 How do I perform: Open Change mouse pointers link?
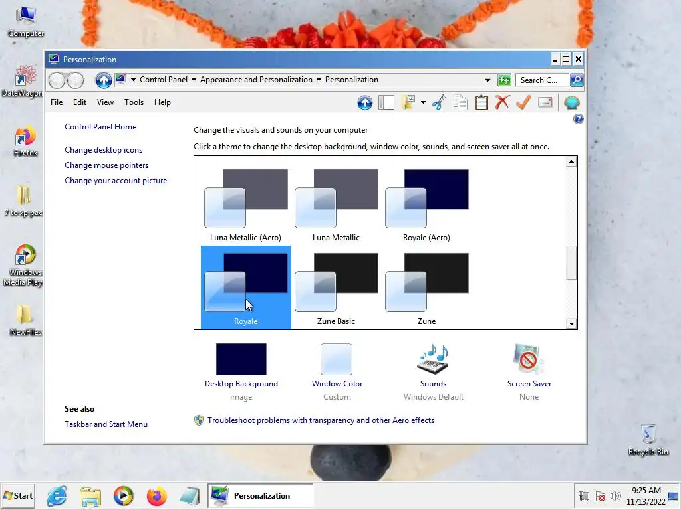click(x=106, y=165)
